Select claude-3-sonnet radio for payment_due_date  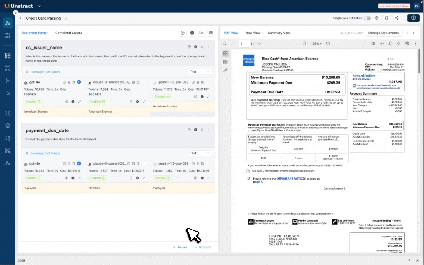(144, 163)
